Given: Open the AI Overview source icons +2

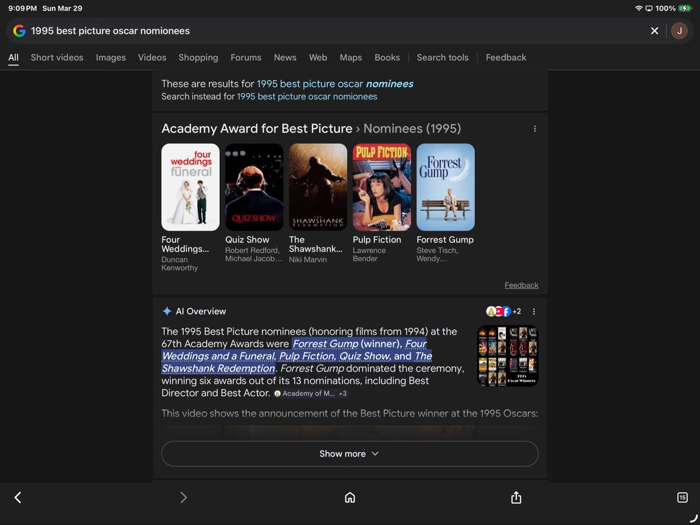Looking at the screenshot, I should click(503, 311).
